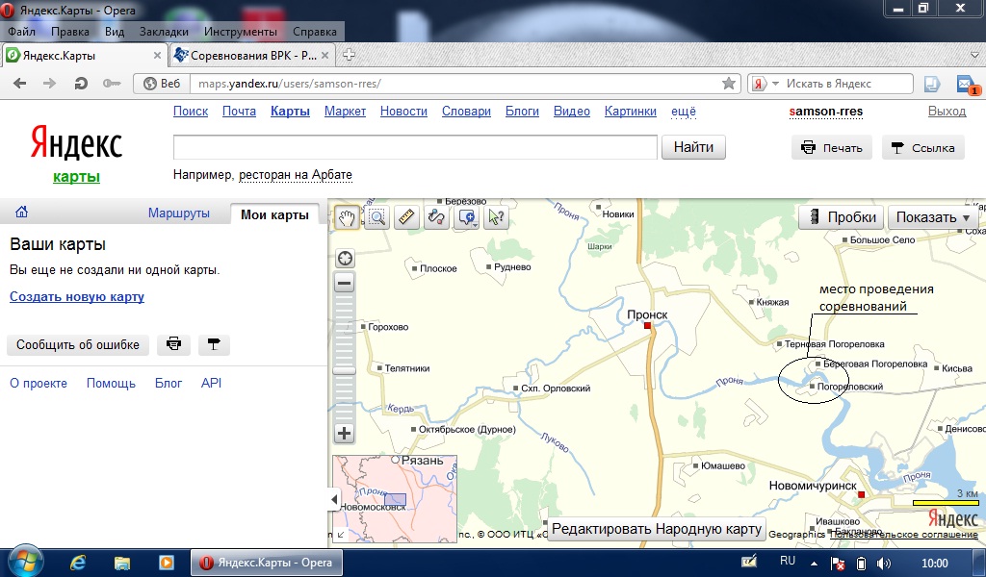
Task: Select the route drawing tool
Action: coord(436,217)
